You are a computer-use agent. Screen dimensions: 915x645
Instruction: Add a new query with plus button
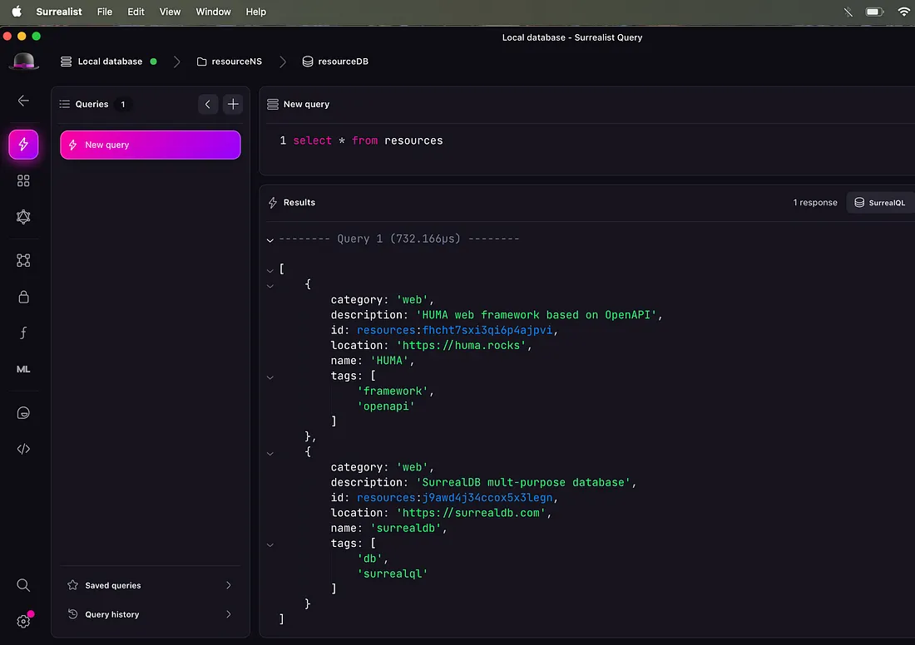coord(233,104)
